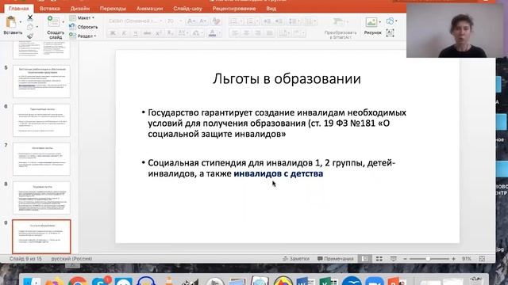
Task: Click the Рисунок picture icon
Action: 371,22
